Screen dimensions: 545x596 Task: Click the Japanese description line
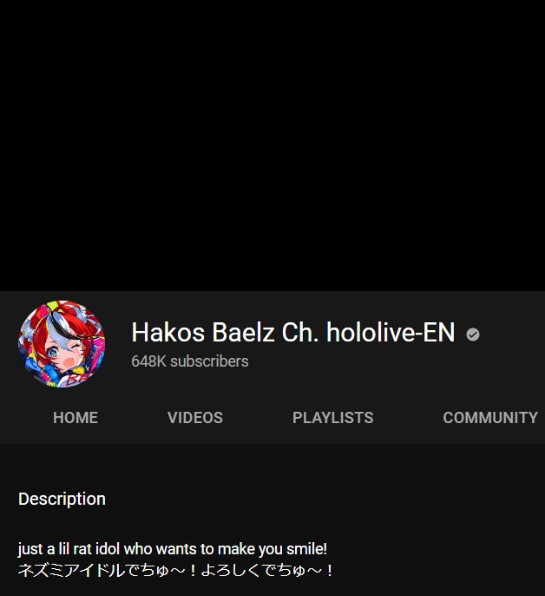click(175, 570)
